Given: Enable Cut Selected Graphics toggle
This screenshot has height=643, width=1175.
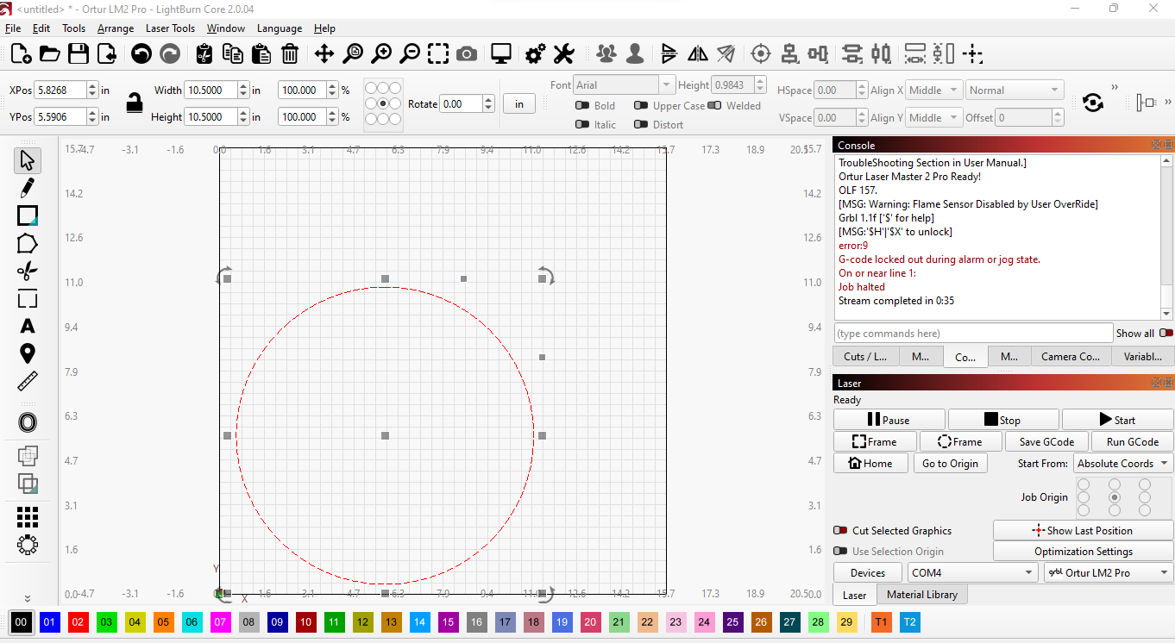Looking at the screenshot, I should 840,531.
